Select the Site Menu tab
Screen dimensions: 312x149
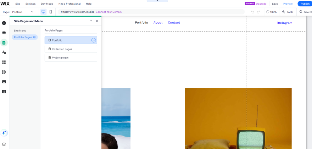(x=20, y=30)
